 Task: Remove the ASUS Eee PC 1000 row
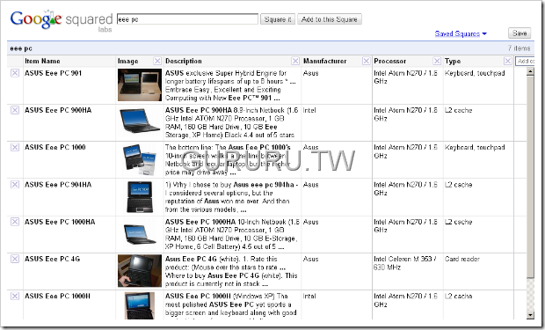tap(15, 147)
